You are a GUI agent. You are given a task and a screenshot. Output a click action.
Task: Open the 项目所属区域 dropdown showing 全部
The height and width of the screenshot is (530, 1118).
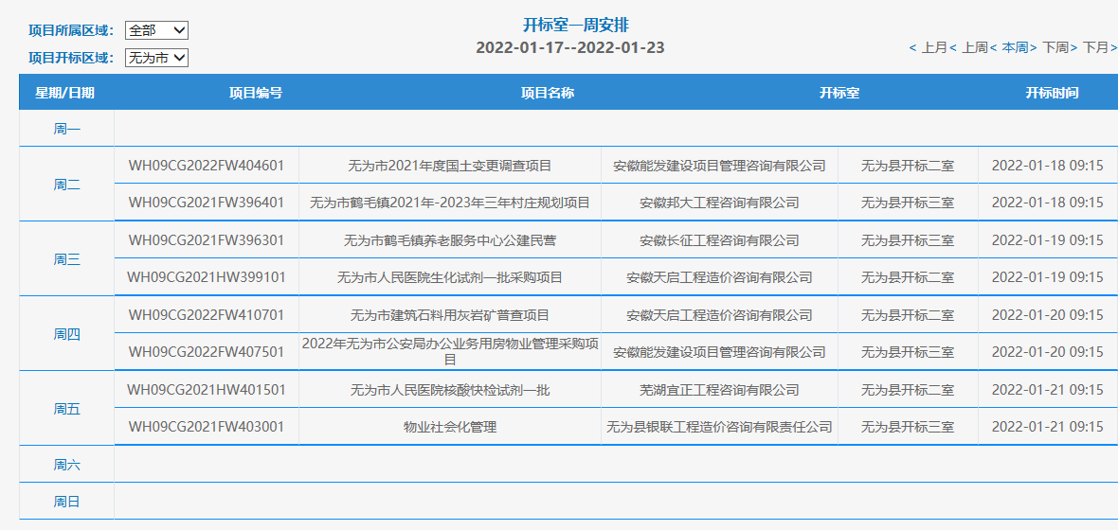156,30
